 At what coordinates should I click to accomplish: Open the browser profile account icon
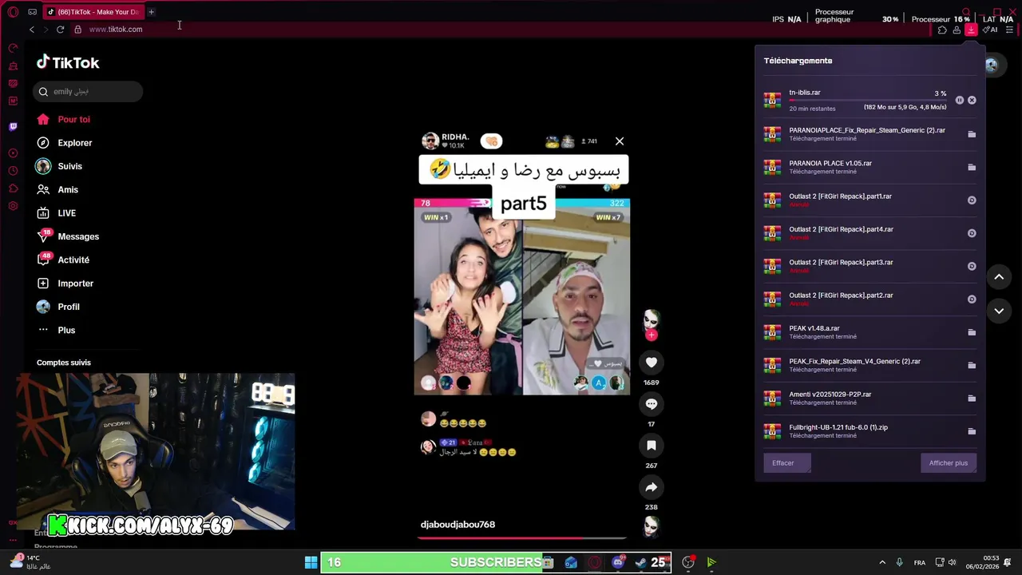[957, 30]
